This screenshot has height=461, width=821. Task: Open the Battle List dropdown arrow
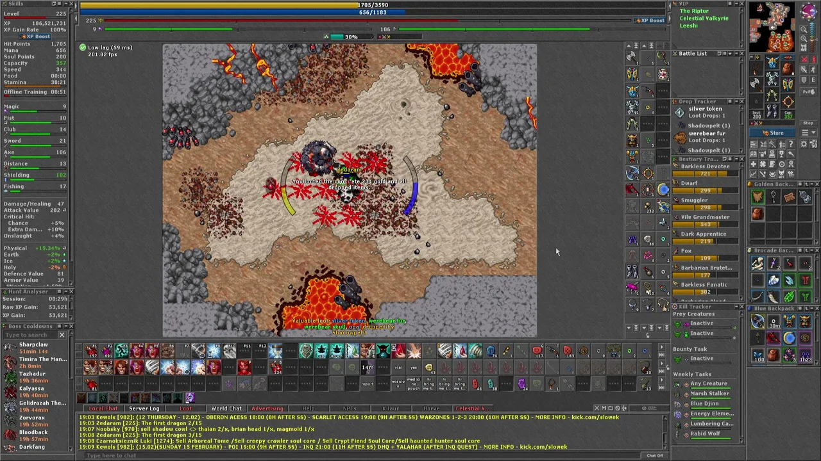click(x=730, y=54)
